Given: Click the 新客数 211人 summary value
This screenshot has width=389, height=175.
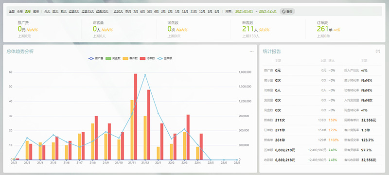Looking at the screenshot, I should point(250,29).
